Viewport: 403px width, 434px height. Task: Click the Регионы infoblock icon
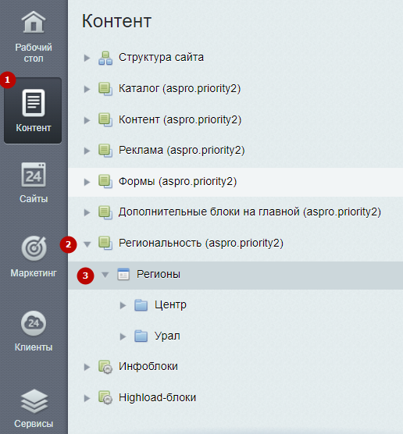click(123, 274)
